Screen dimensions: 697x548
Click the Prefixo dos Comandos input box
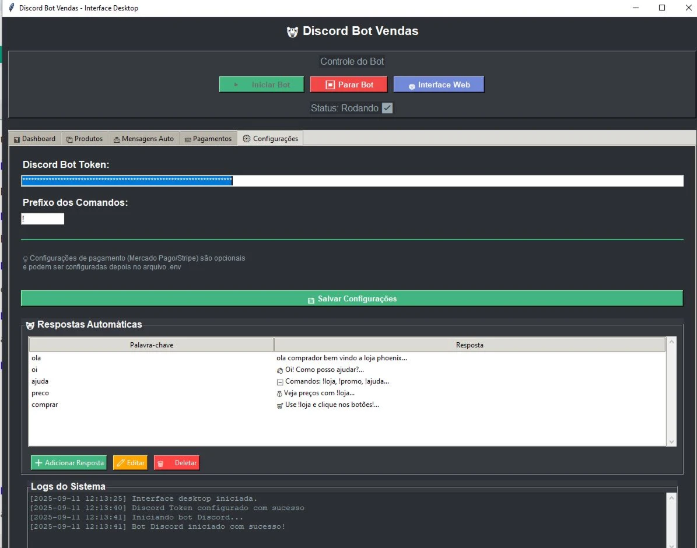point(43,219)
